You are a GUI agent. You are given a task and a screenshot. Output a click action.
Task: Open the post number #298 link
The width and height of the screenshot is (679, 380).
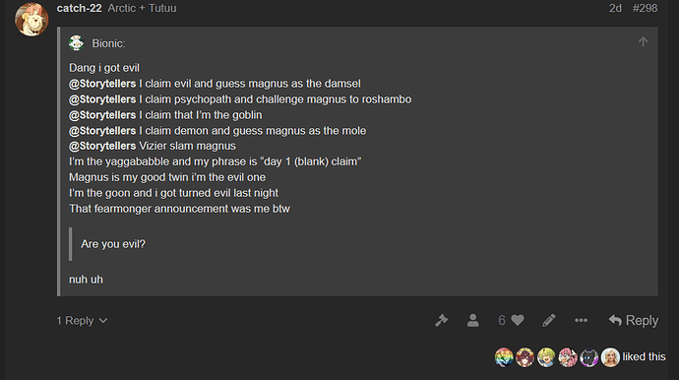pyautogui.click(x=645, y=8)
